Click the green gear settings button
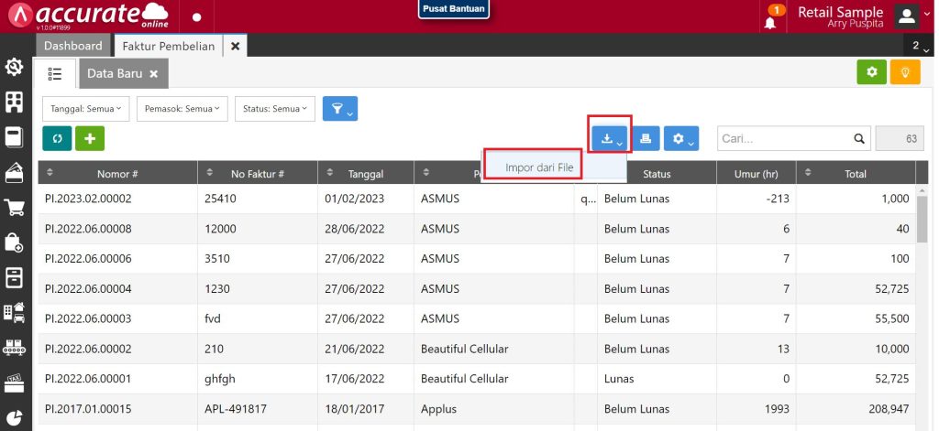Screen dimensions: 939x431 [871, 71]
